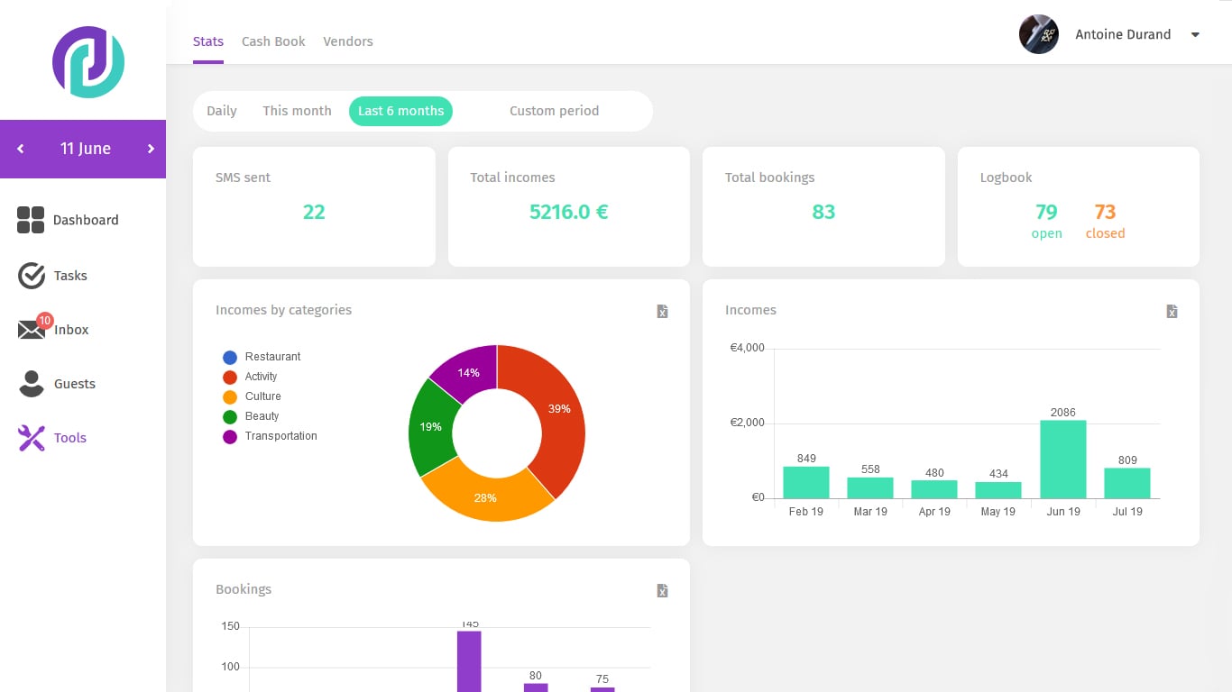Image resolution: width=1232 pixels, height=692 pixels.
Task: Switch period to This month
Action: click(x=297, y=111)
